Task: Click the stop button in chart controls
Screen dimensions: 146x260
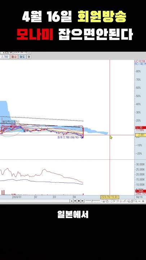Action: click(79, 201)
